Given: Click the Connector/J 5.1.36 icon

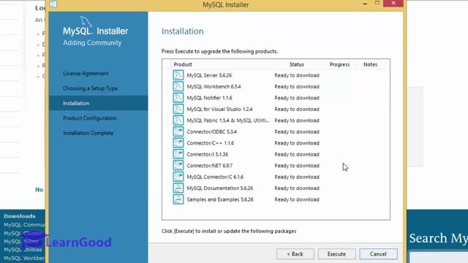Looking at the screenshot, I should click(178, 154).
